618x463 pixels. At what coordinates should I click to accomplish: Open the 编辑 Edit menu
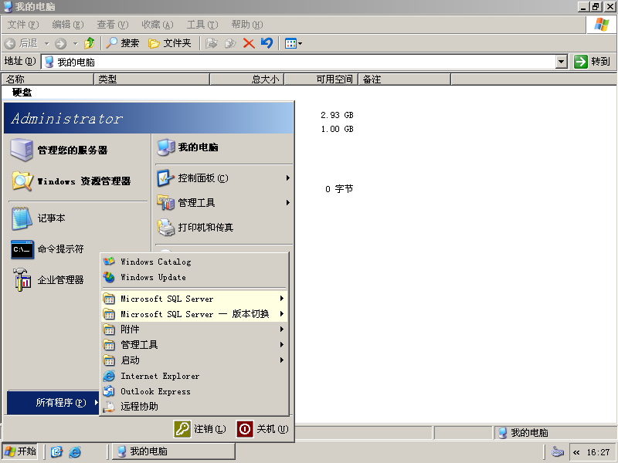[68, 25]
